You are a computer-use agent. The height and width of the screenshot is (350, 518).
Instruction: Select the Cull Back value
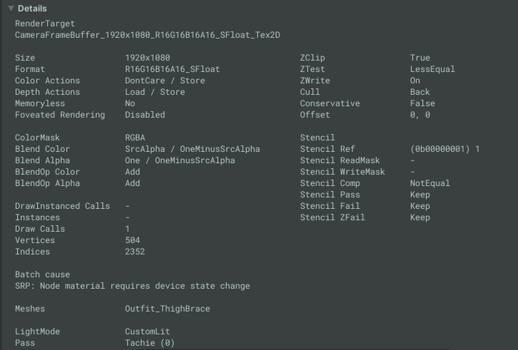[420, 92]
